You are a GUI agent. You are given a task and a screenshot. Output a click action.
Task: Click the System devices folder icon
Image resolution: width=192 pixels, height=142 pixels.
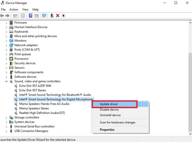tap(11, 122)
